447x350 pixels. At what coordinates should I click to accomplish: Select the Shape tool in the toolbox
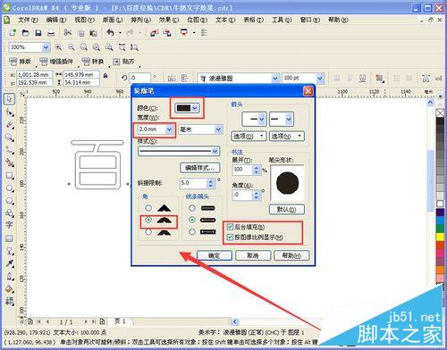click(10, 112)
